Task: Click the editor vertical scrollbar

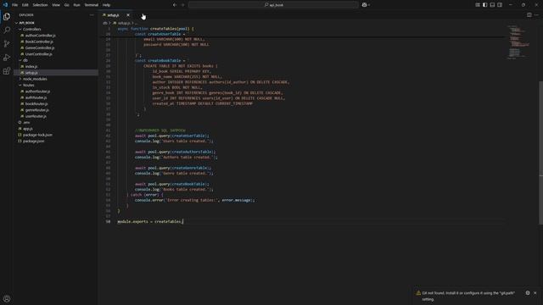Action: pos(540,152)
